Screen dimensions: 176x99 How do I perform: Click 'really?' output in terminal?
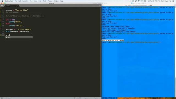point(105,18)
